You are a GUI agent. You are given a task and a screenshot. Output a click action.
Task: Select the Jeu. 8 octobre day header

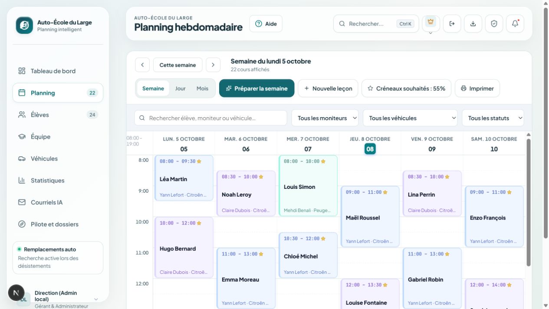point(370,144)
